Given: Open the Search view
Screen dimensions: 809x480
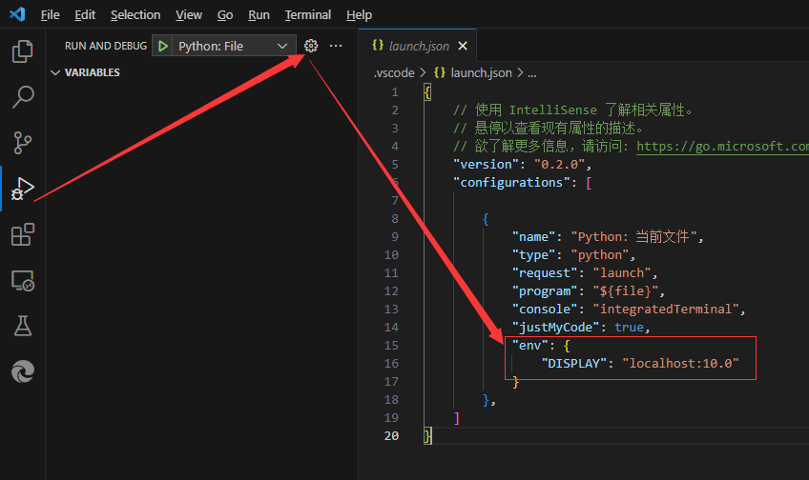Looking at the screenshot, I should [x=22, y=96].
